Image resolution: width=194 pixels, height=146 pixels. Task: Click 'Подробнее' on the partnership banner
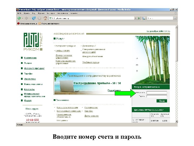(x=114, y=90)
